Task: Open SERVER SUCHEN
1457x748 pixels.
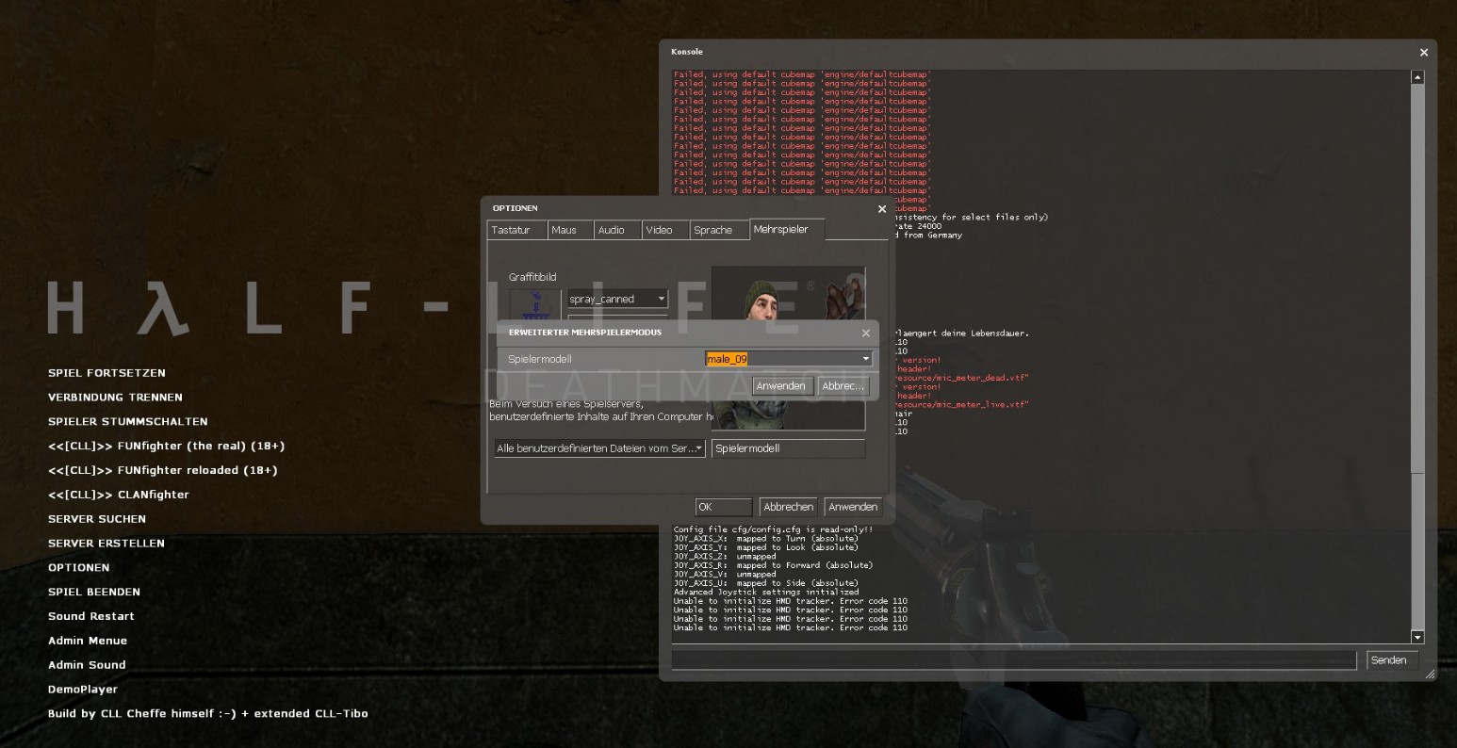Action: [x=97, y=519]
